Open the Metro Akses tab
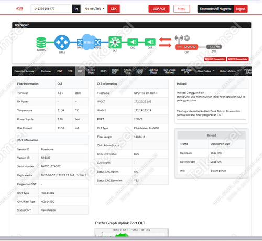Screen dimensions: 262x241 point(91,71)
